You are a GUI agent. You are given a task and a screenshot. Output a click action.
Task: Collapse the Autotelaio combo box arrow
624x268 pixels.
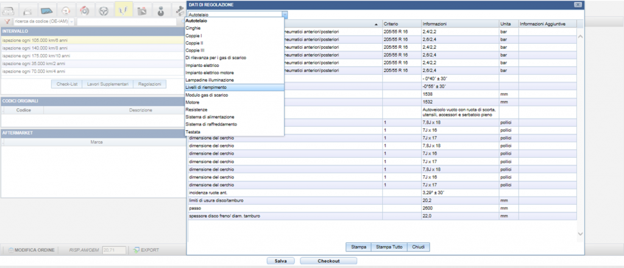click(x=285, y=15)
